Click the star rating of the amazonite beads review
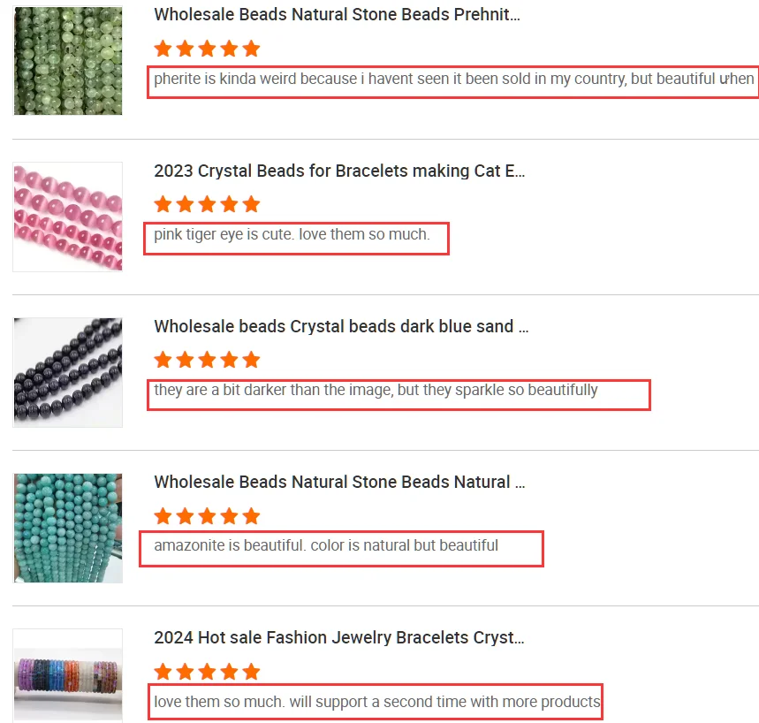 tap(207, 515)
